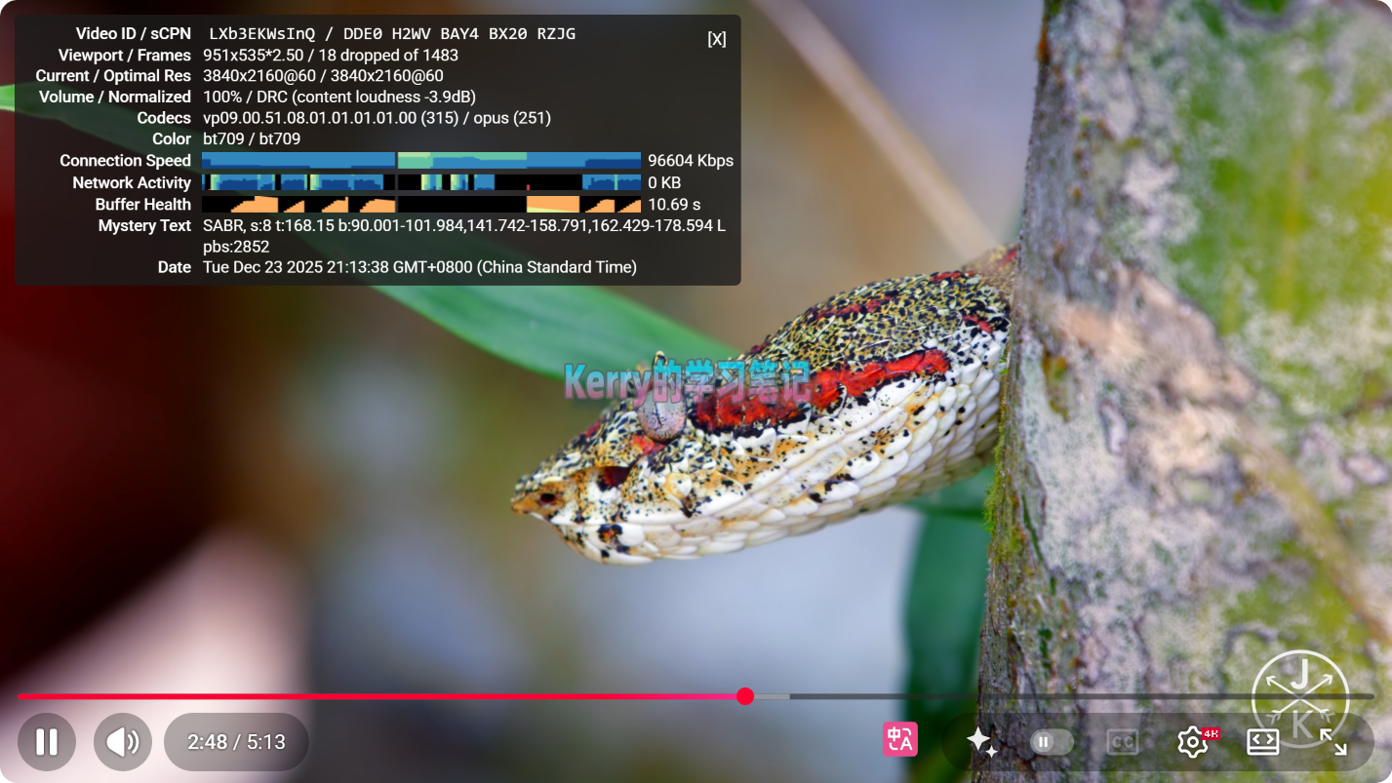1392x783 pixels.
Task: Pause the video playback
Action: pyautogui.click(x=46, y=742)
